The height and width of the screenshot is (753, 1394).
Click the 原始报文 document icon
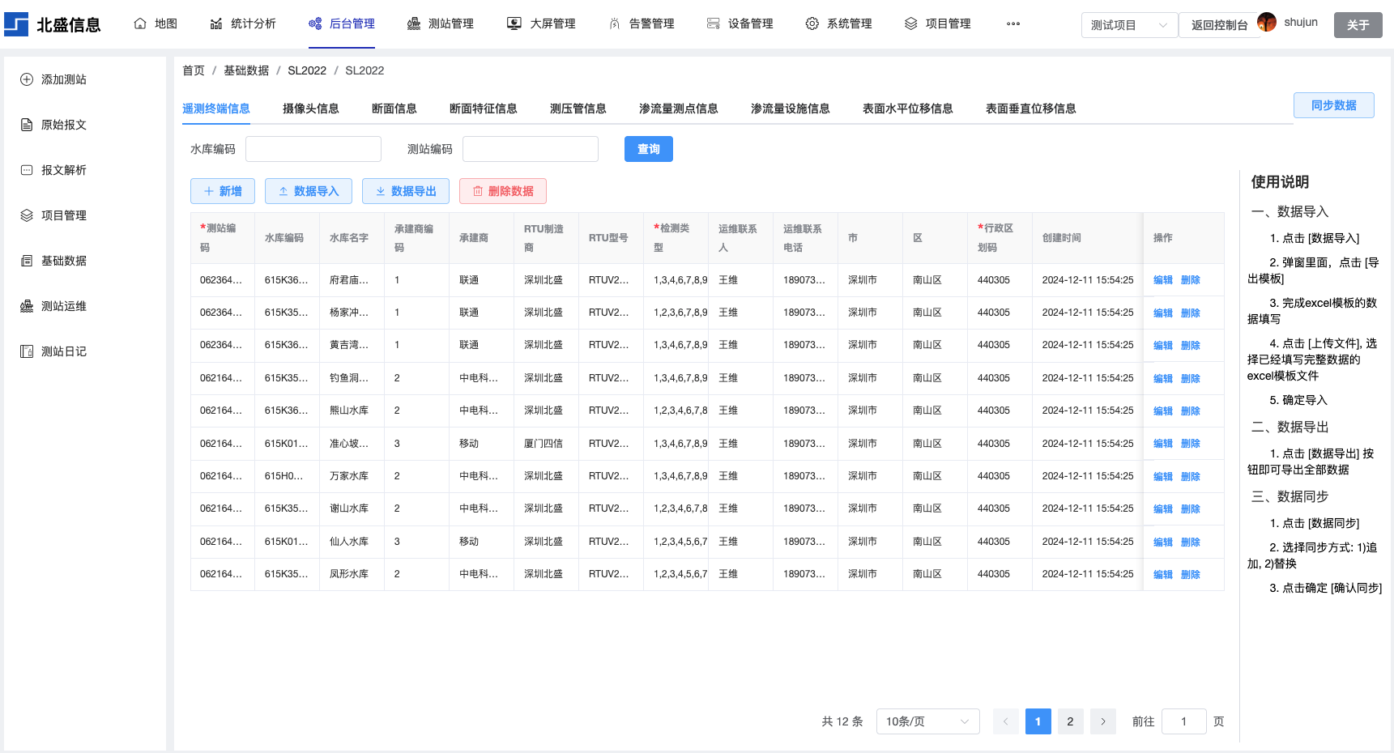click(x=27, y=125)
